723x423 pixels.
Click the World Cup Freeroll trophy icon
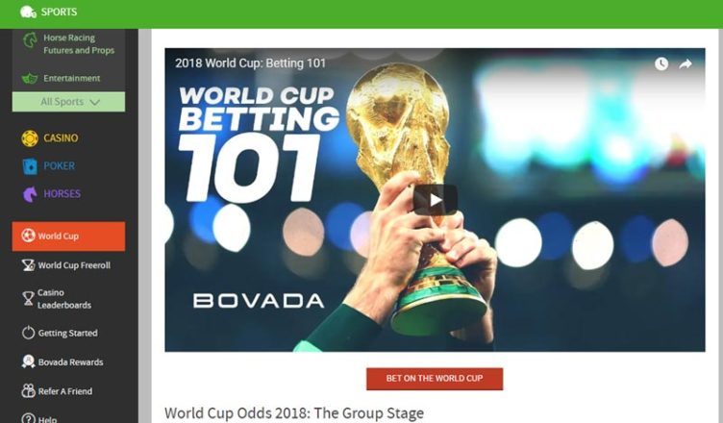[x=28, y=265]
